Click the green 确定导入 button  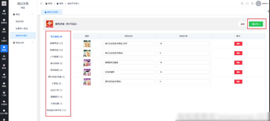point(256,24)
